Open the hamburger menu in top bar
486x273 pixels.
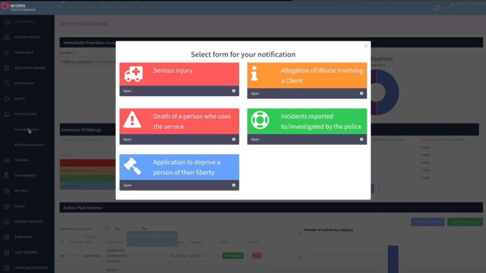click(x=59, y=6)
